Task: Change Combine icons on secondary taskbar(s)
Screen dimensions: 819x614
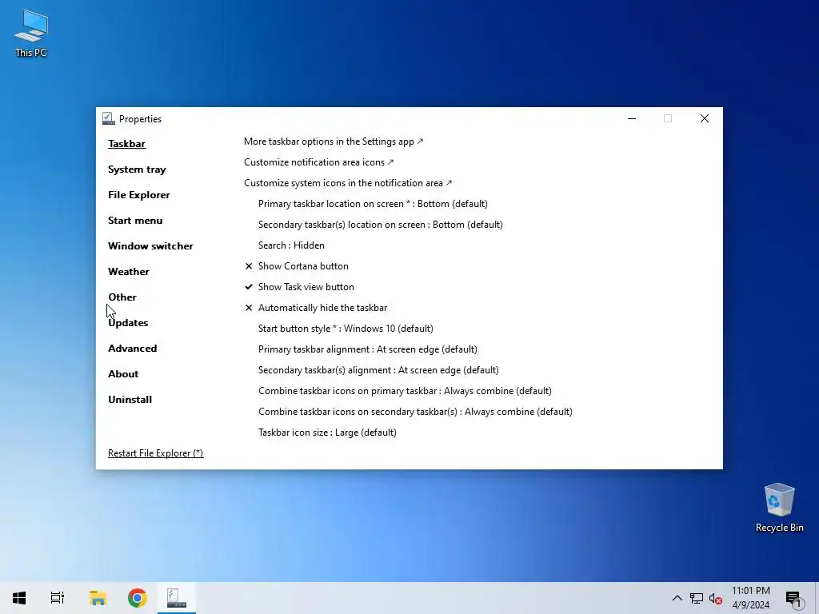Action: pos(415,412)
